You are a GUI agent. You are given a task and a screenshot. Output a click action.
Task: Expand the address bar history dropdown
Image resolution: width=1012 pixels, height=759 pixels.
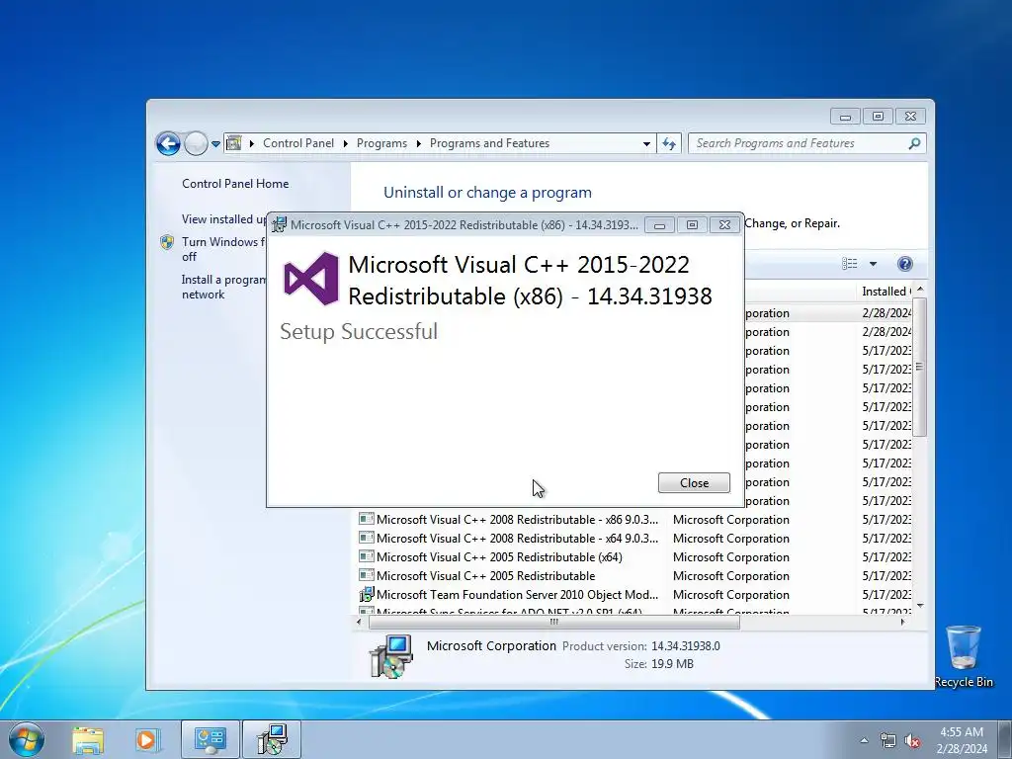point(646,143)
